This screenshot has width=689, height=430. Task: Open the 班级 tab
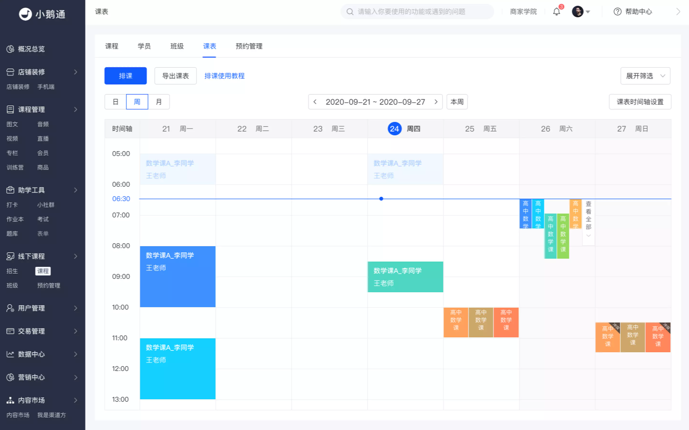(x=177, y=46)
